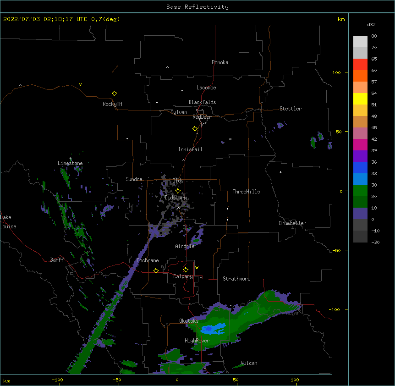
Task: Click the Lacombe city label
Action: click(206, 88)
